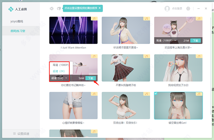Open the video playback order setting icon
The height and width of the screenshot is (140, 214).
[59, 9]
